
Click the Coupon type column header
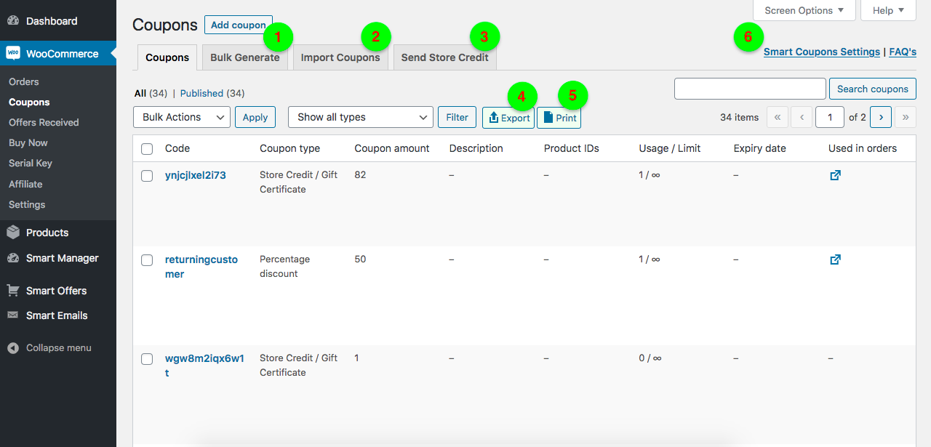tap(290, 148)
